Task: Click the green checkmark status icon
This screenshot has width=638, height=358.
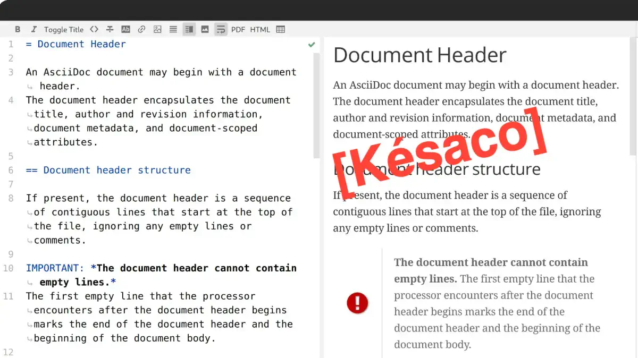Action: [312, 45]
